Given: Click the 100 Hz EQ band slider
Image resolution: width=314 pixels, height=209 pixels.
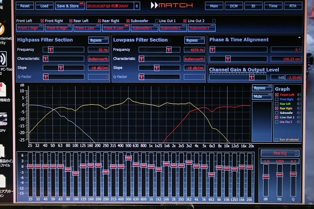Looking at the screenshot, I should coord(76,173).
